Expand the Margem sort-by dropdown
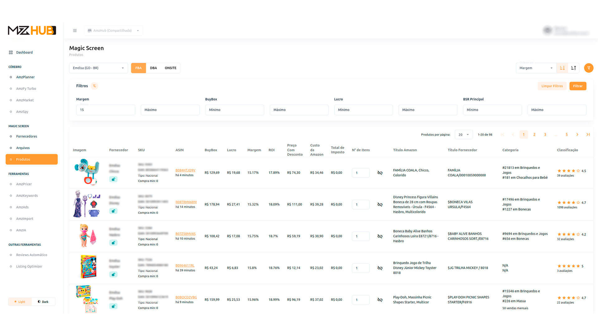This screenshot has height=336, width=598. tap(536, 68)
